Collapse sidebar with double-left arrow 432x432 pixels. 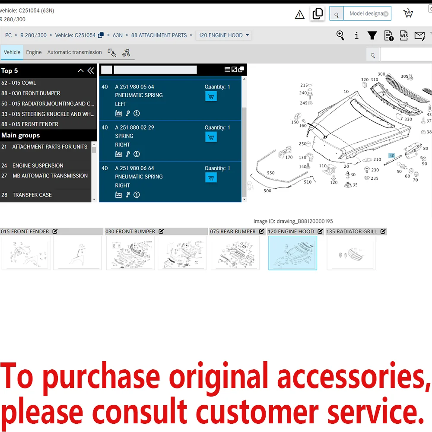pyautogui.click(x=91, y=70)
